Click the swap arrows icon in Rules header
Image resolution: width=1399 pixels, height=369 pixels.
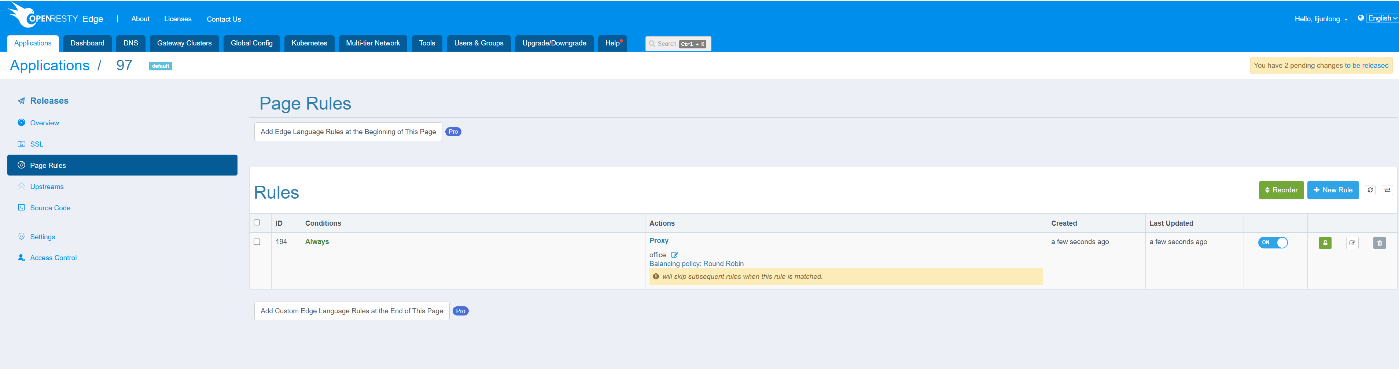click(1387, 190)
